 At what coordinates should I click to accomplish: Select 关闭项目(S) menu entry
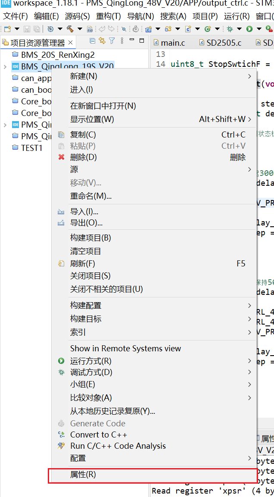pyautogui.click(x=154, y=276)
